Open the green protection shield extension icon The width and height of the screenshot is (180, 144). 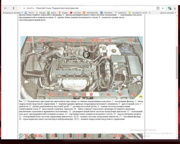[169, 8]
